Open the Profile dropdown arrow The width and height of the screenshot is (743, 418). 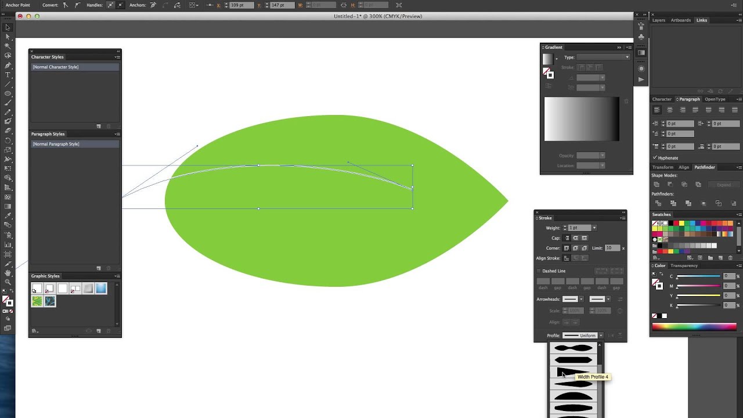[x=601, y=336]
